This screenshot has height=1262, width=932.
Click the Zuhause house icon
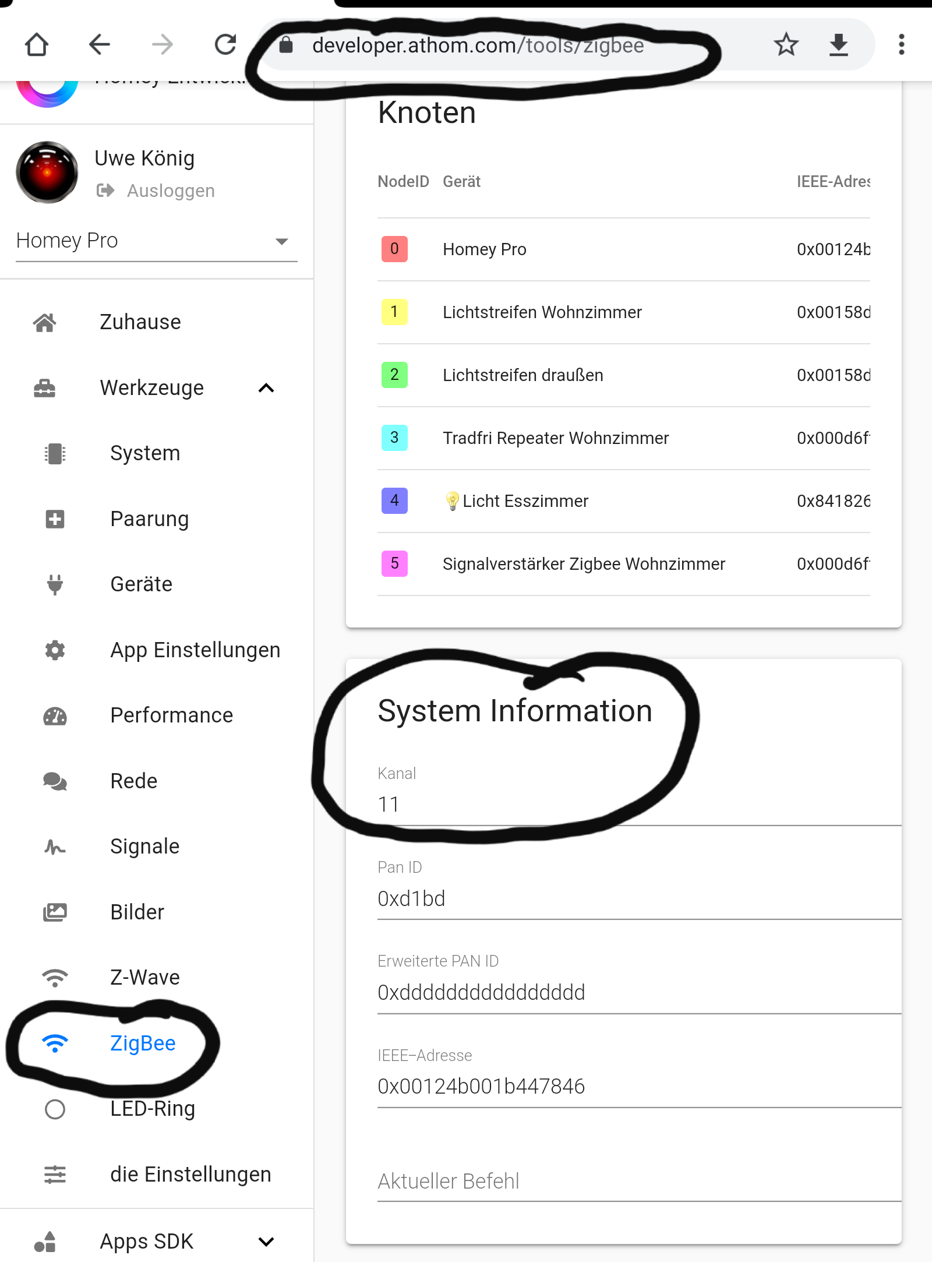[44, 322]
